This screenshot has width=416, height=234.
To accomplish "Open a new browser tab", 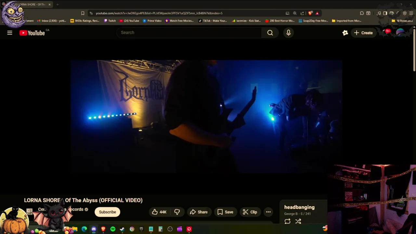I will tap(57, 5).
